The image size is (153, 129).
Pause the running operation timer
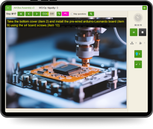(134, 32)
